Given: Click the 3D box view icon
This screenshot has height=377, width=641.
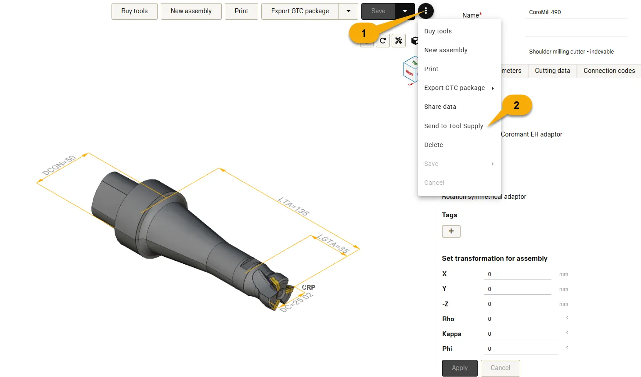Looking at the screenshot, I should 414,41.
